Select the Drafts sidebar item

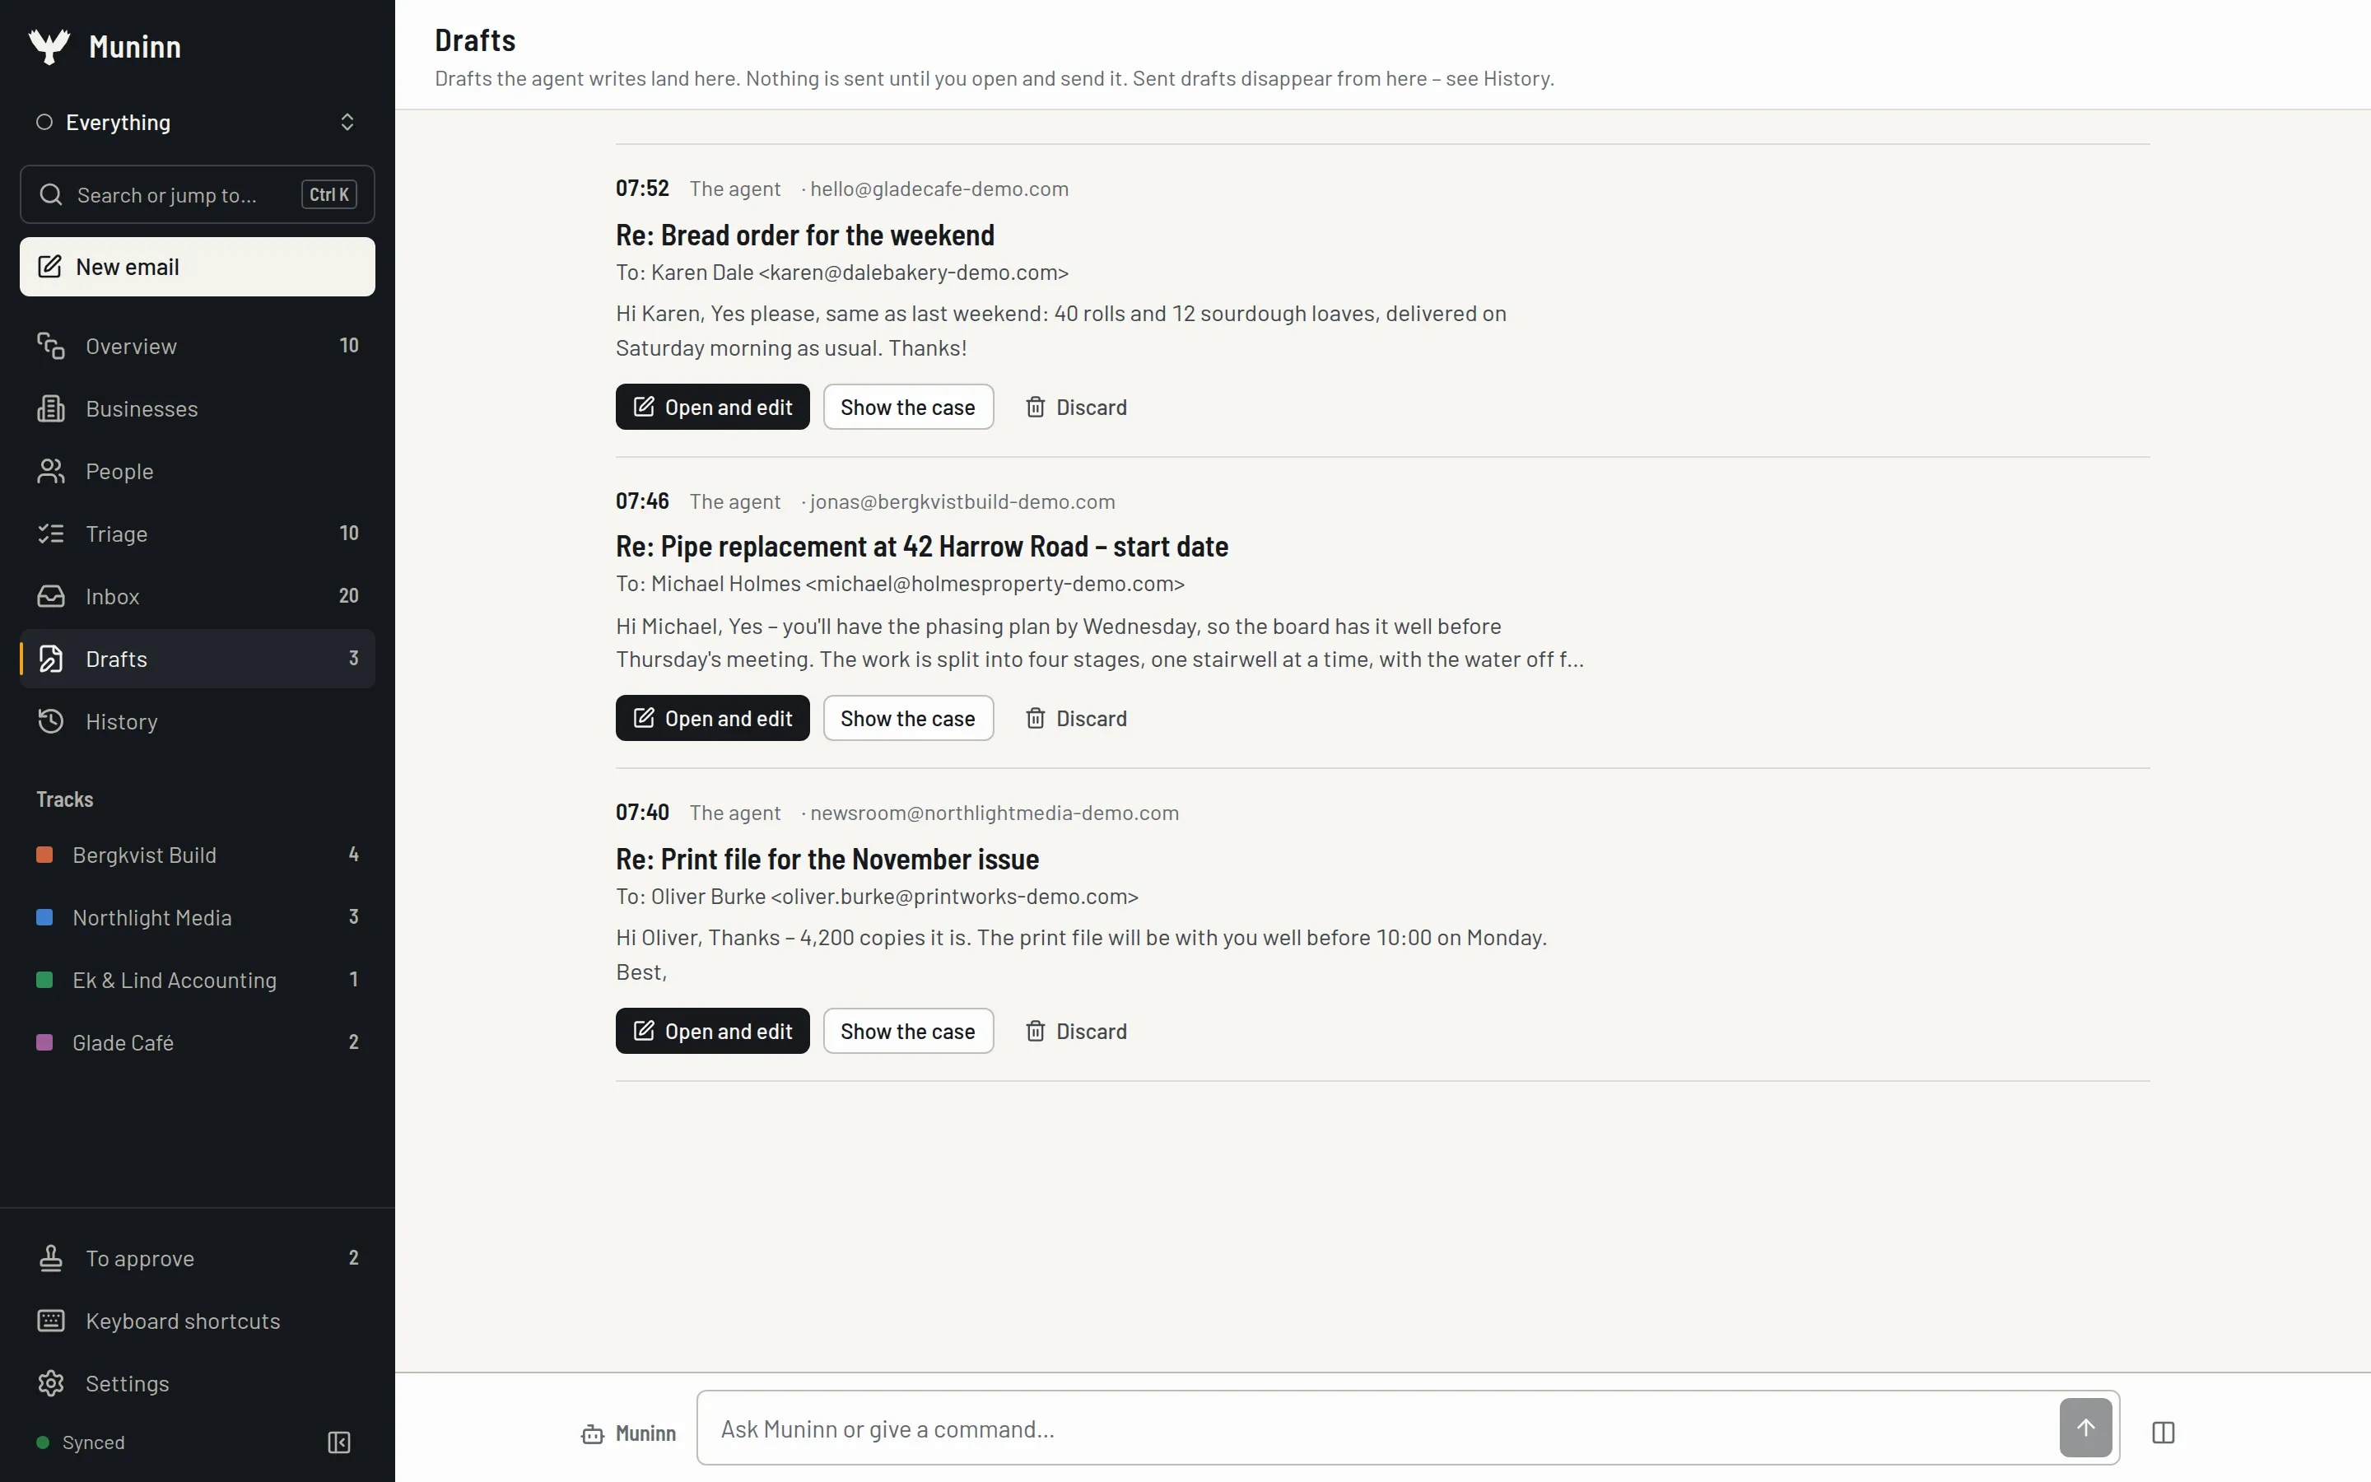pos(197,659)
